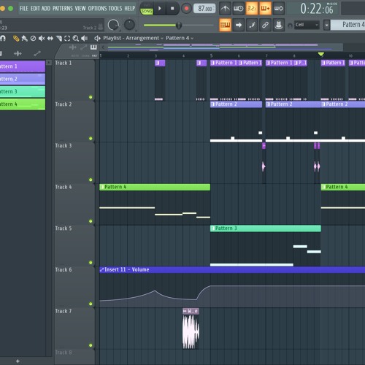Switch to Song mode
The height and width of the screenshot is (365, 365).
[147, 11]
